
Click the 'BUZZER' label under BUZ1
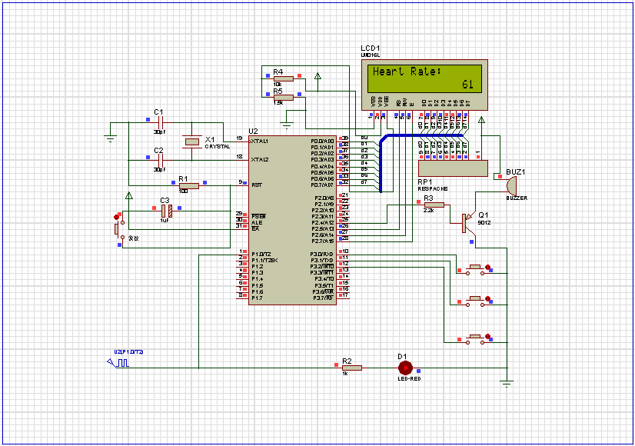point(517,198)
